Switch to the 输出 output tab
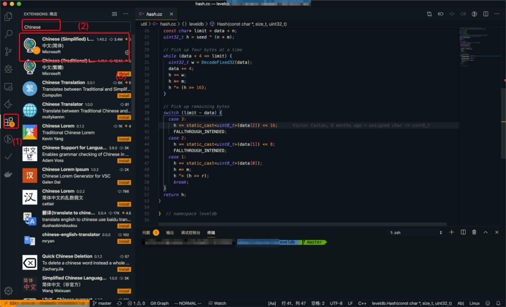This screenshot has width=506, height=307. click(170, 232)
